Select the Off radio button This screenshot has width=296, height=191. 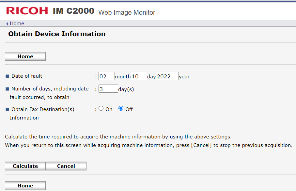(121, 109)
